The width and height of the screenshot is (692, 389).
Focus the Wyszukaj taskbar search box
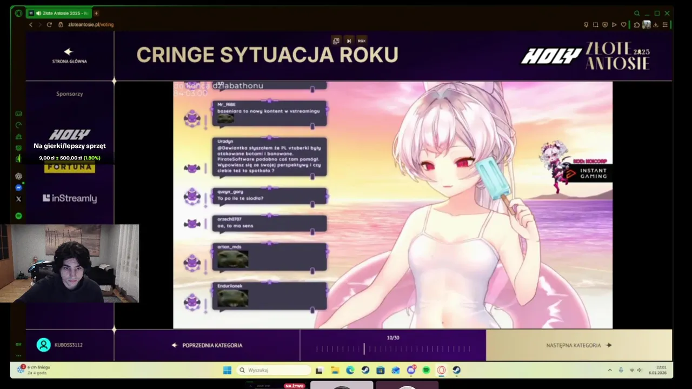tap(274, 370)
